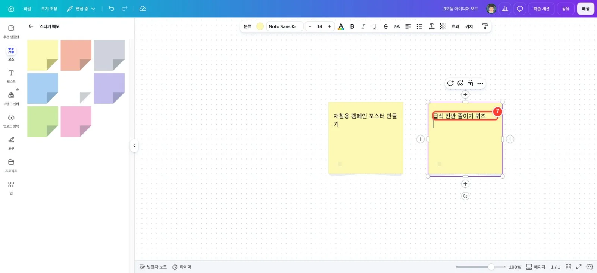Open 텍스트 sidebar panel
This screenshot has width=597, height=273.
[11, 76]
